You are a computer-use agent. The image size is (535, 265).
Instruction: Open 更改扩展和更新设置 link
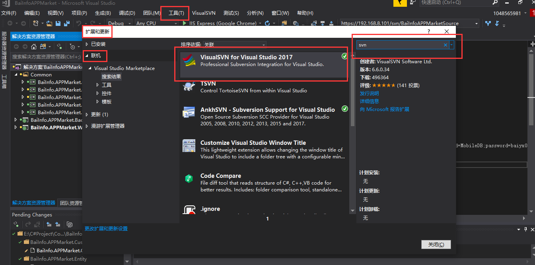(x=106, y=229)
